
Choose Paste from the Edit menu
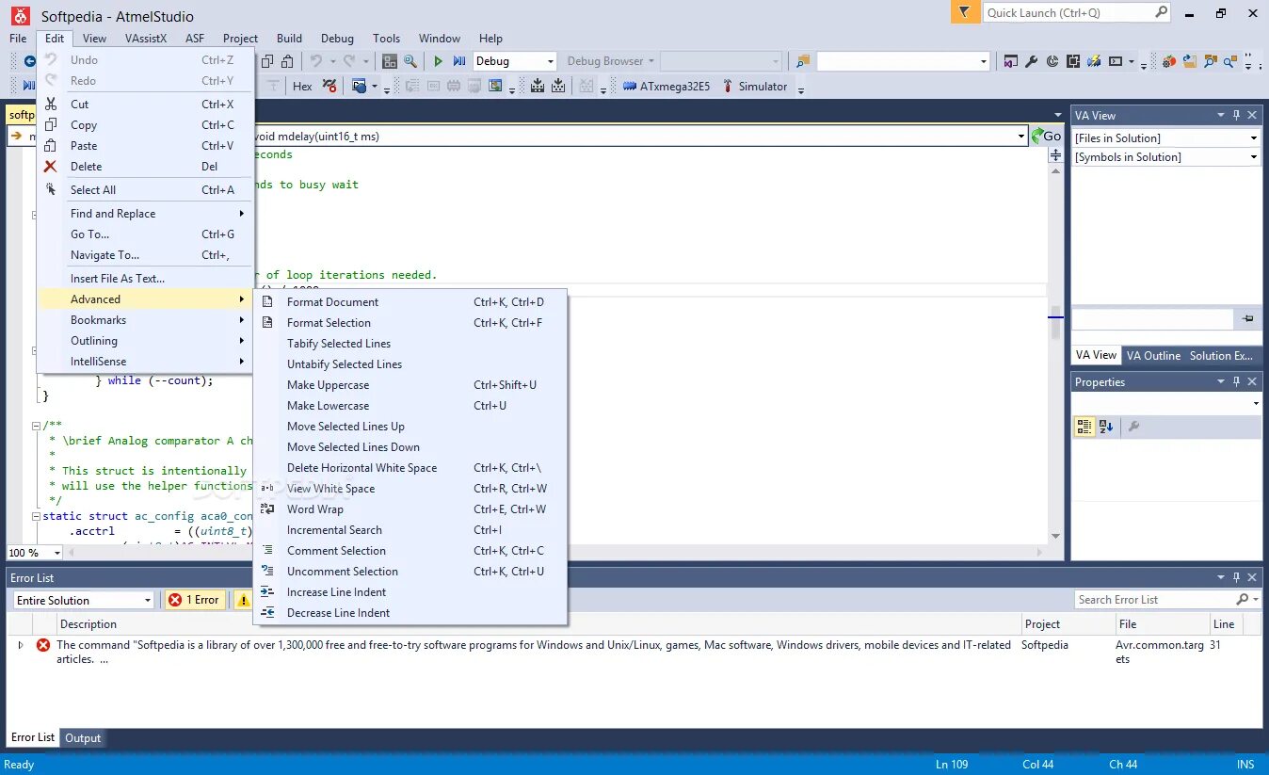(x=145, y=146)
